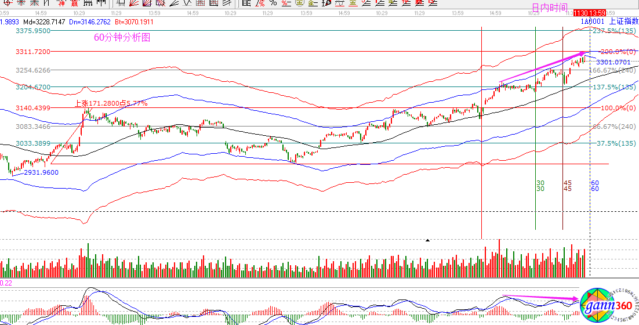Click the 166.67%(240) level label

[613, 70]
